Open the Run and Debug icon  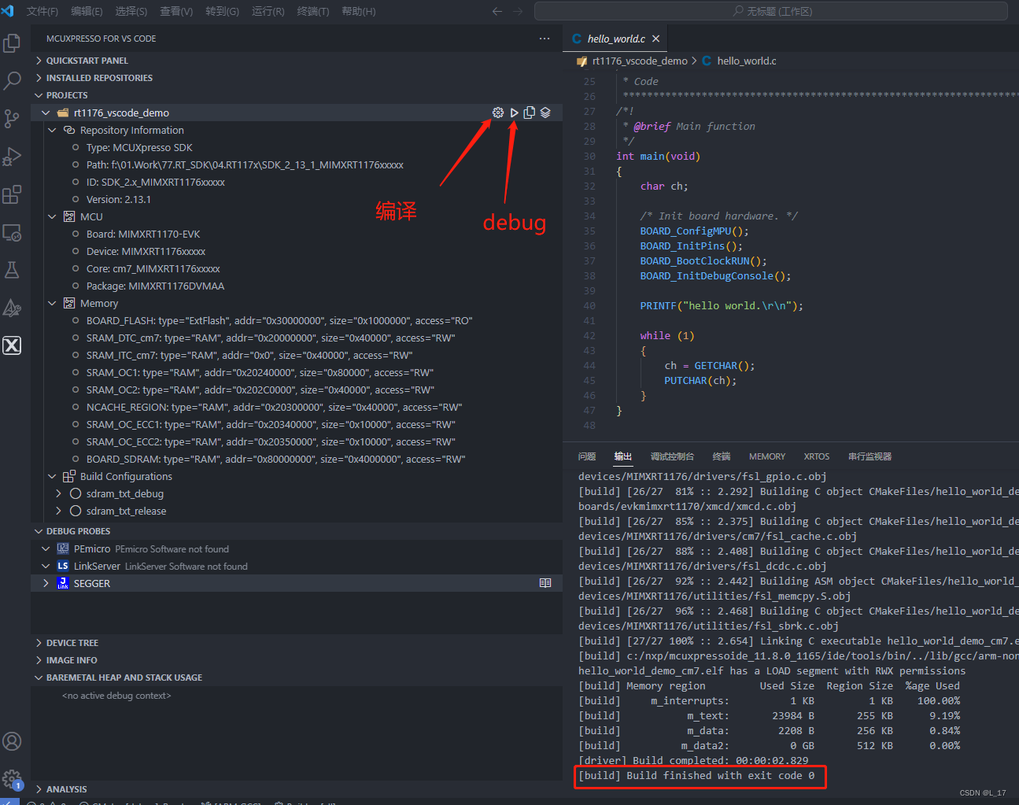[x=12, y=156]
